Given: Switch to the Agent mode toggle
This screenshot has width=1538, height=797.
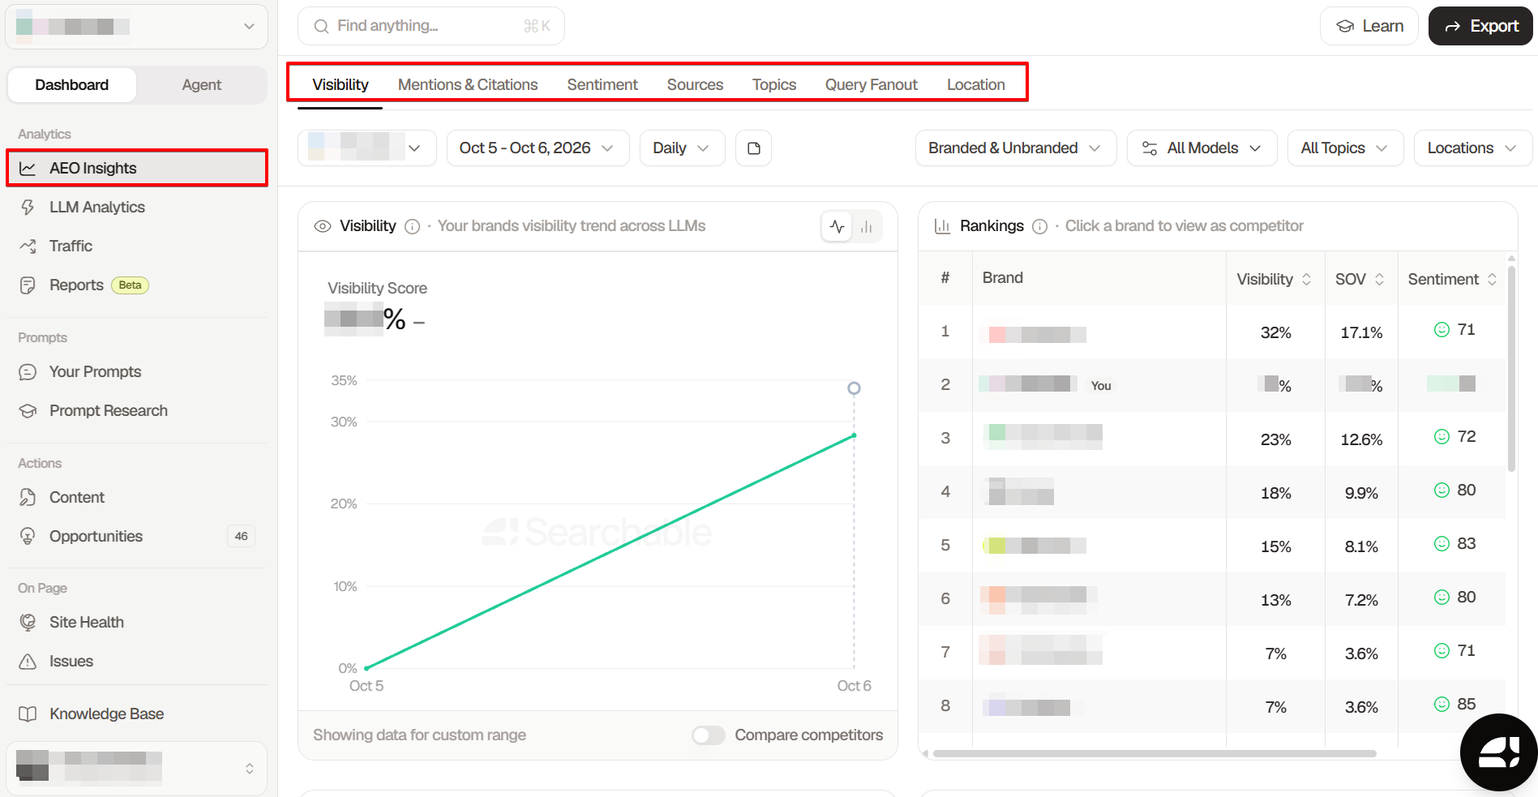Looking at the screenshot, I should point(201,85).
